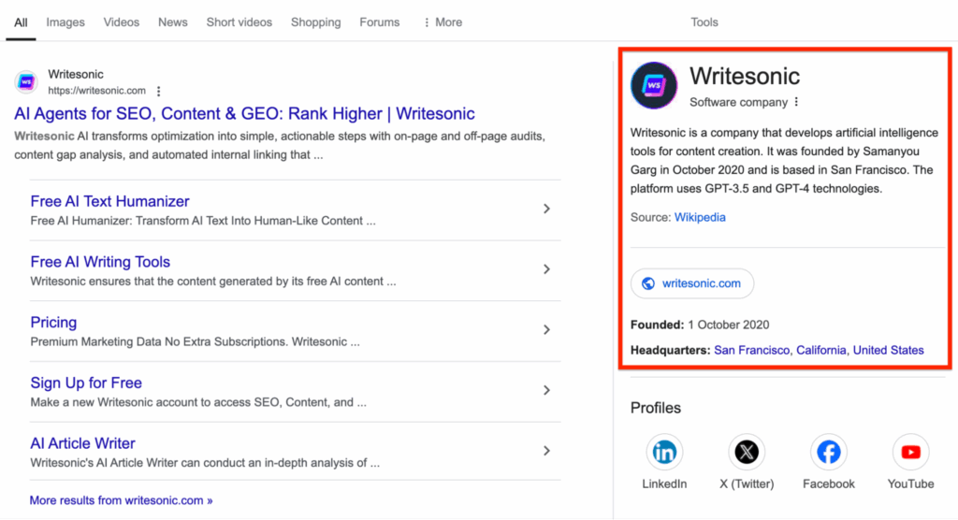Expand the Free AI Writing Tools chevron

[546, 269]
